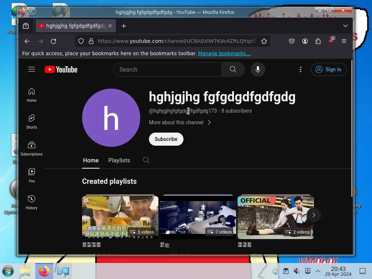Open a new browser tab
The image size is (372, 279).
tap(124, 26)
